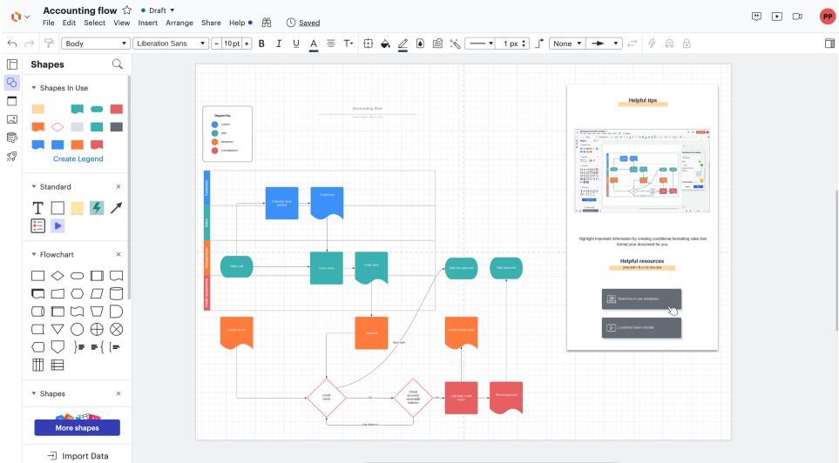Open the Lucid logo dropdown

coord(20,17)
